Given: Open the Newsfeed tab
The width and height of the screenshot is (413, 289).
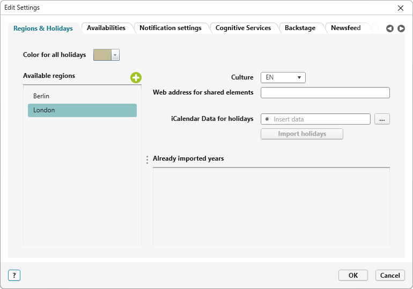Looking at the screenshot, I should (x=345, y=28).
